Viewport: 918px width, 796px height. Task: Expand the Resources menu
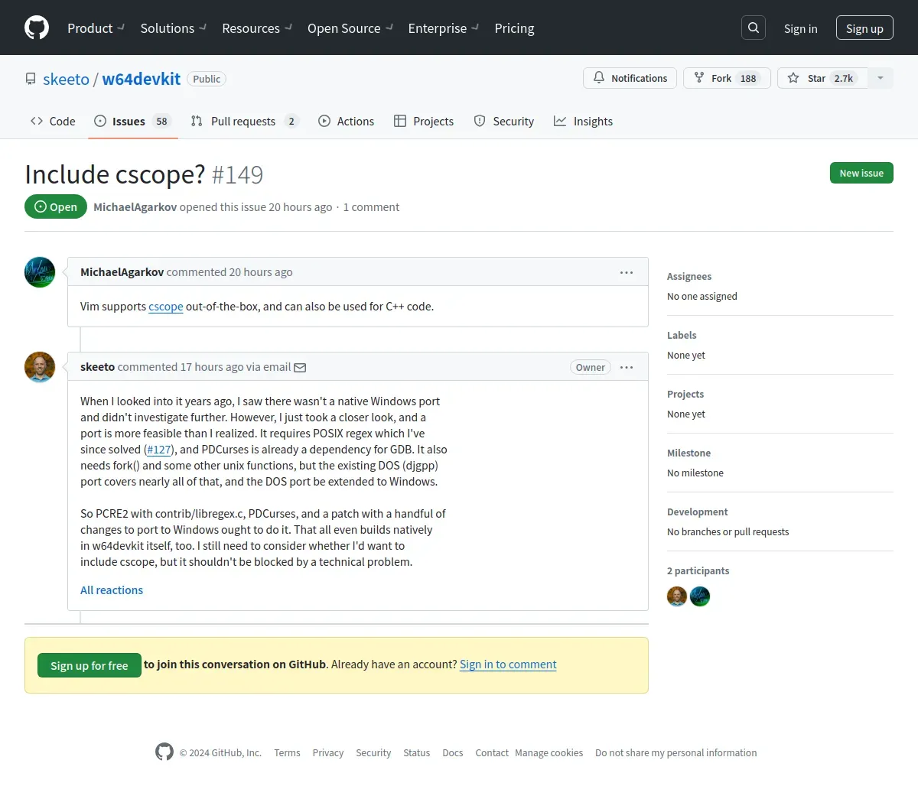[x=257, y=28]
